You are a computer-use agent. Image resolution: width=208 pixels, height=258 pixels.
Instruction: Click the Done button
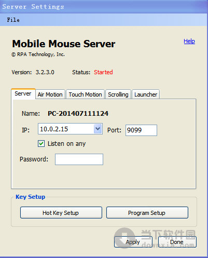click(177, 242)
